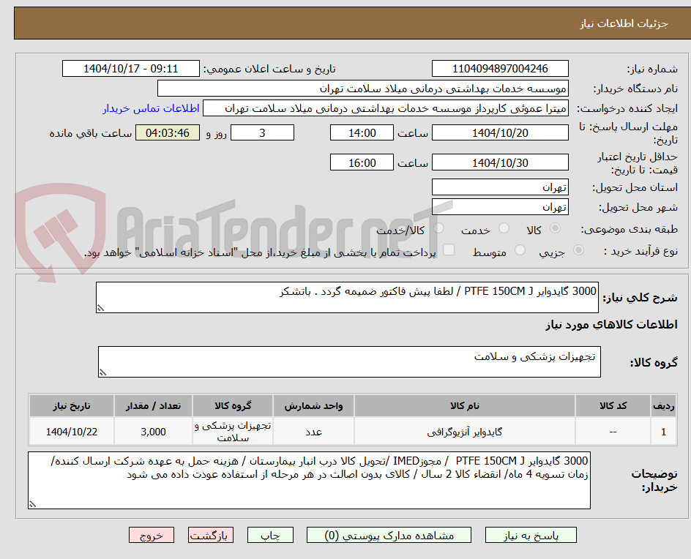Click the resize handle of گروه کالا box
Image resolution: width=691 pixels, height=559 pixels.
tap(102, 372)
